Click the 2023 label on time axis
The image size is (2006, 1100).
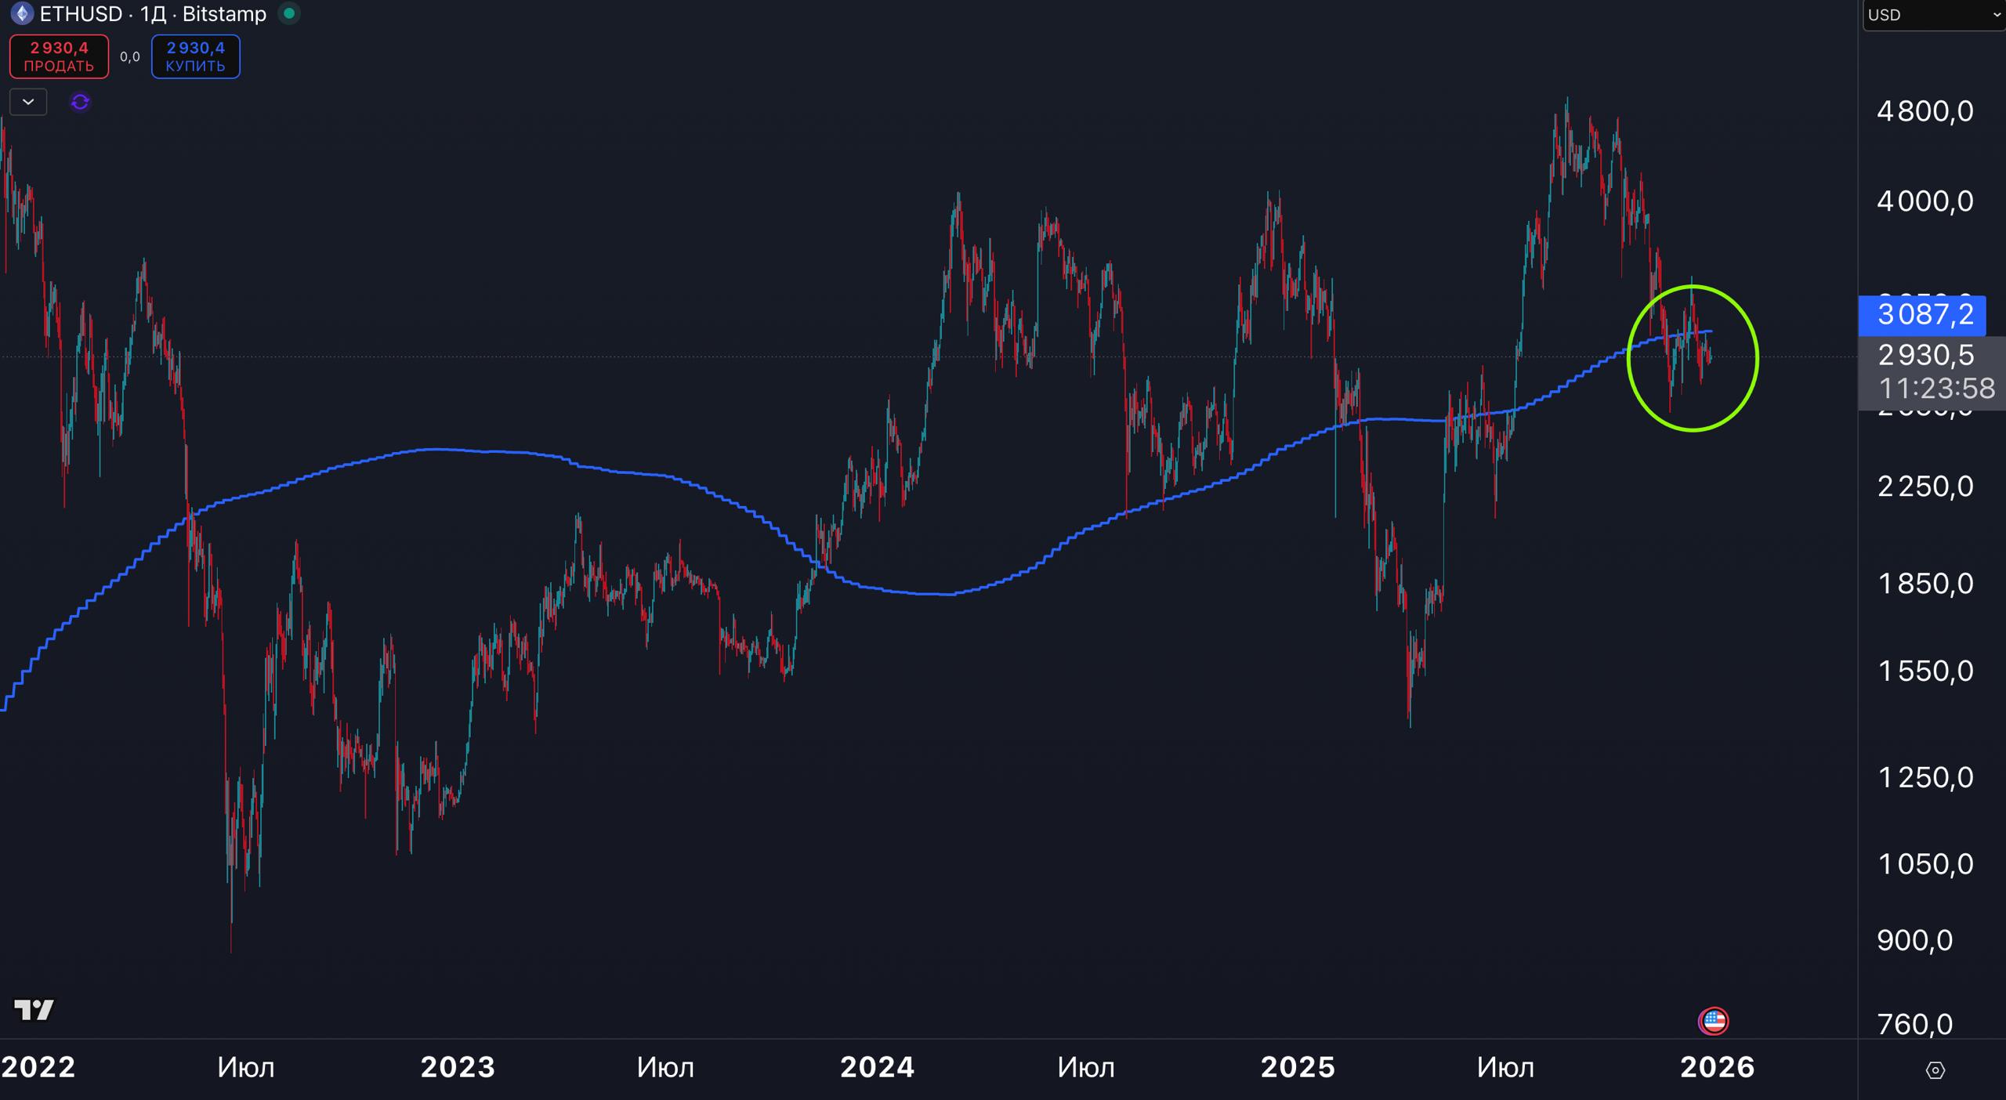pos(458,1067)
